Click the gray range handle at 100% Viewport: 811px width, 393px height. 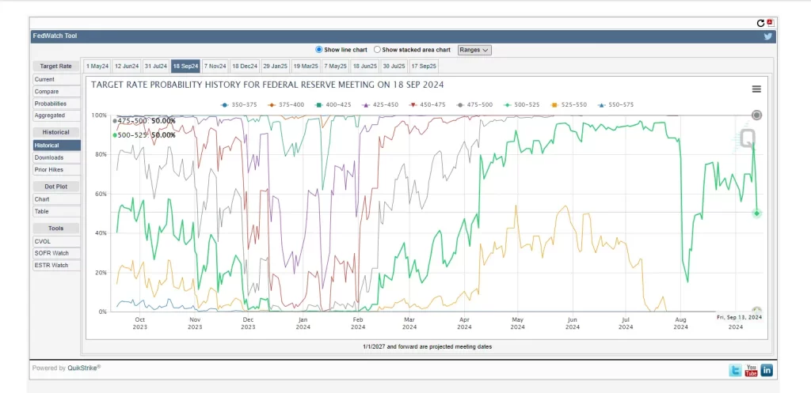coord(756,115)
